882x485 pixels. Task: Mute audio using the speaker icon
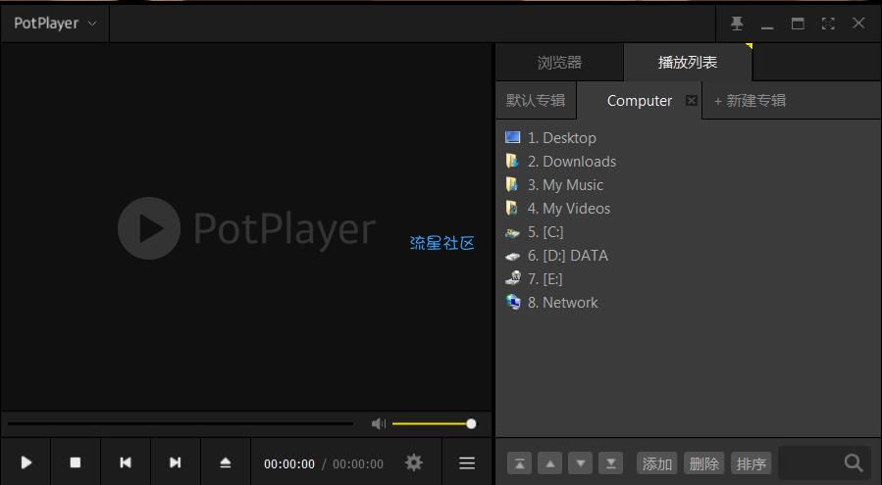[379, 423]
